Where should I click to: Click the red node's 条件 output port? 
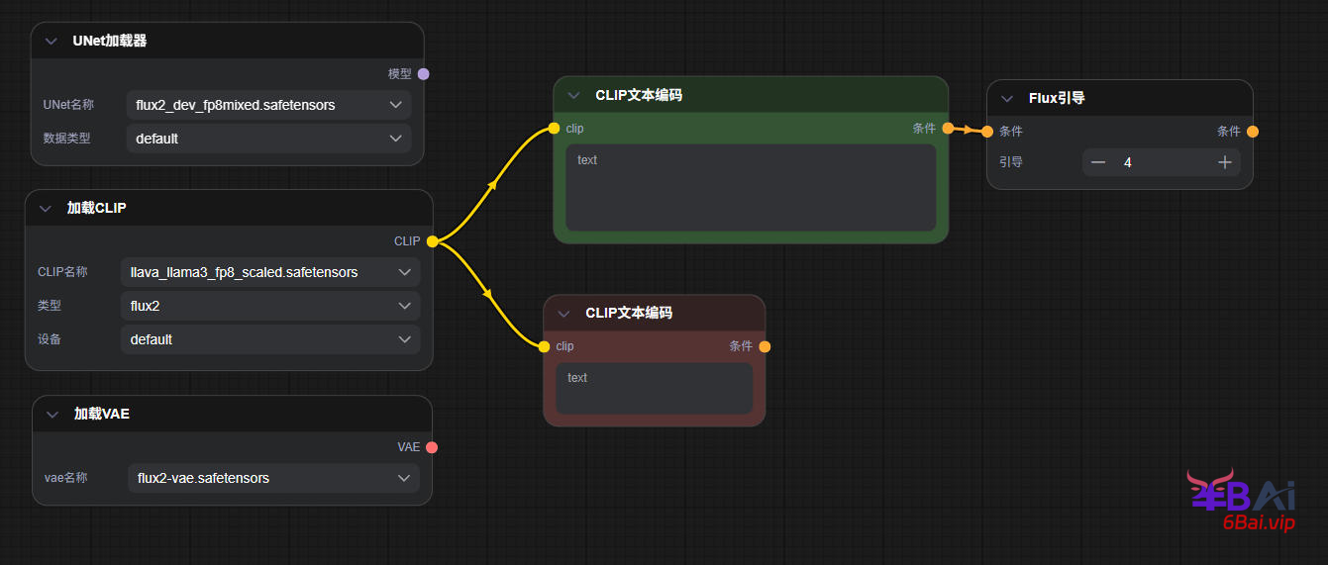click(x=765, y=346)
